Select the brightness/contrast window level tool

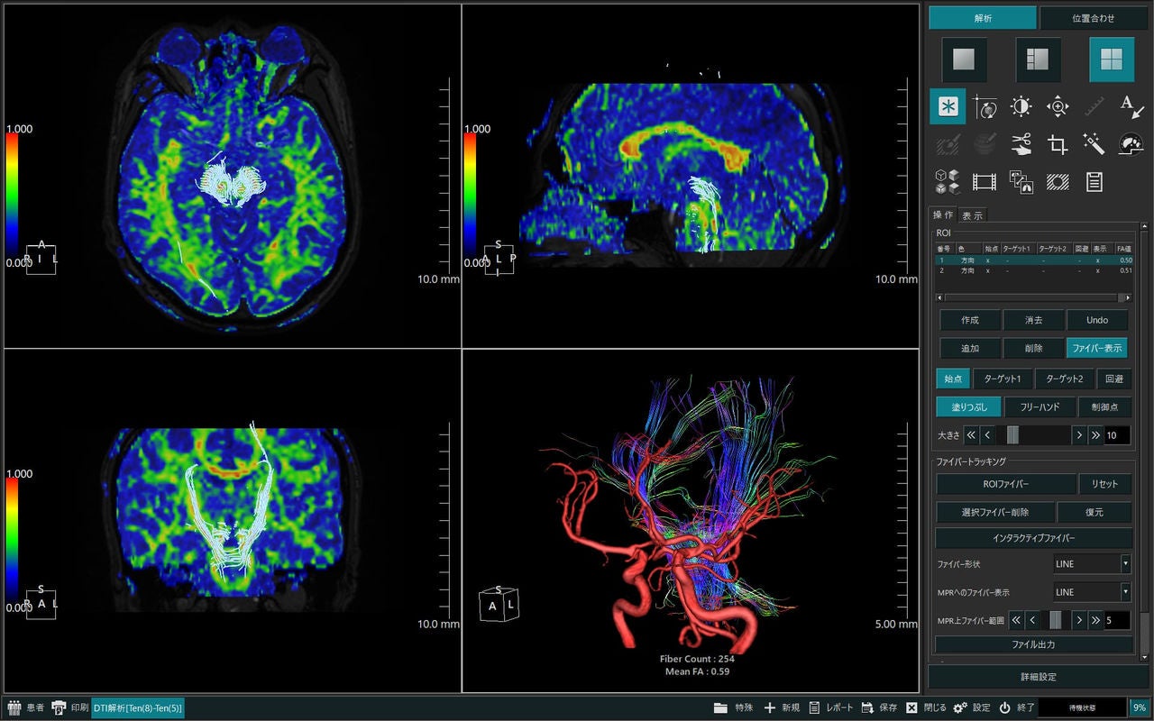tap(1021, 106)
